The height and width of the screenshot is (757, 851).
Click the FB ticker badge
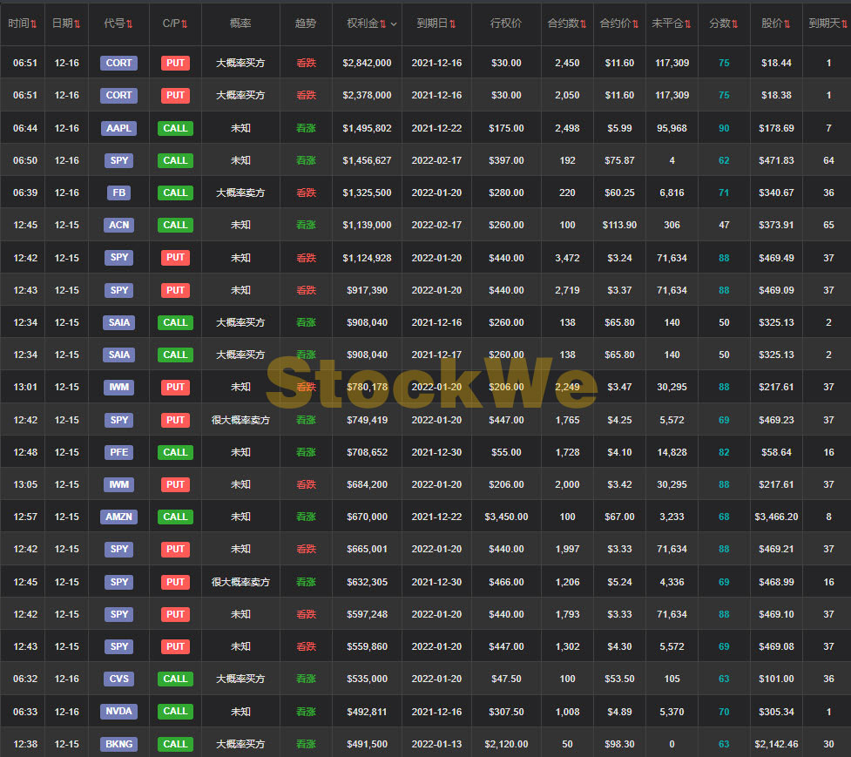pos(118,193)
